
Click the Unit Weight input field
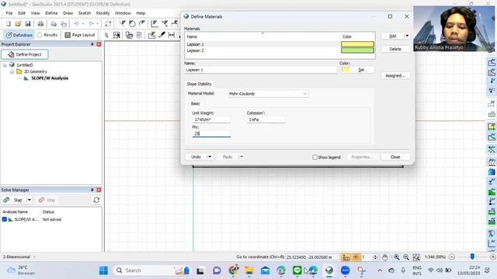[211, 119]
